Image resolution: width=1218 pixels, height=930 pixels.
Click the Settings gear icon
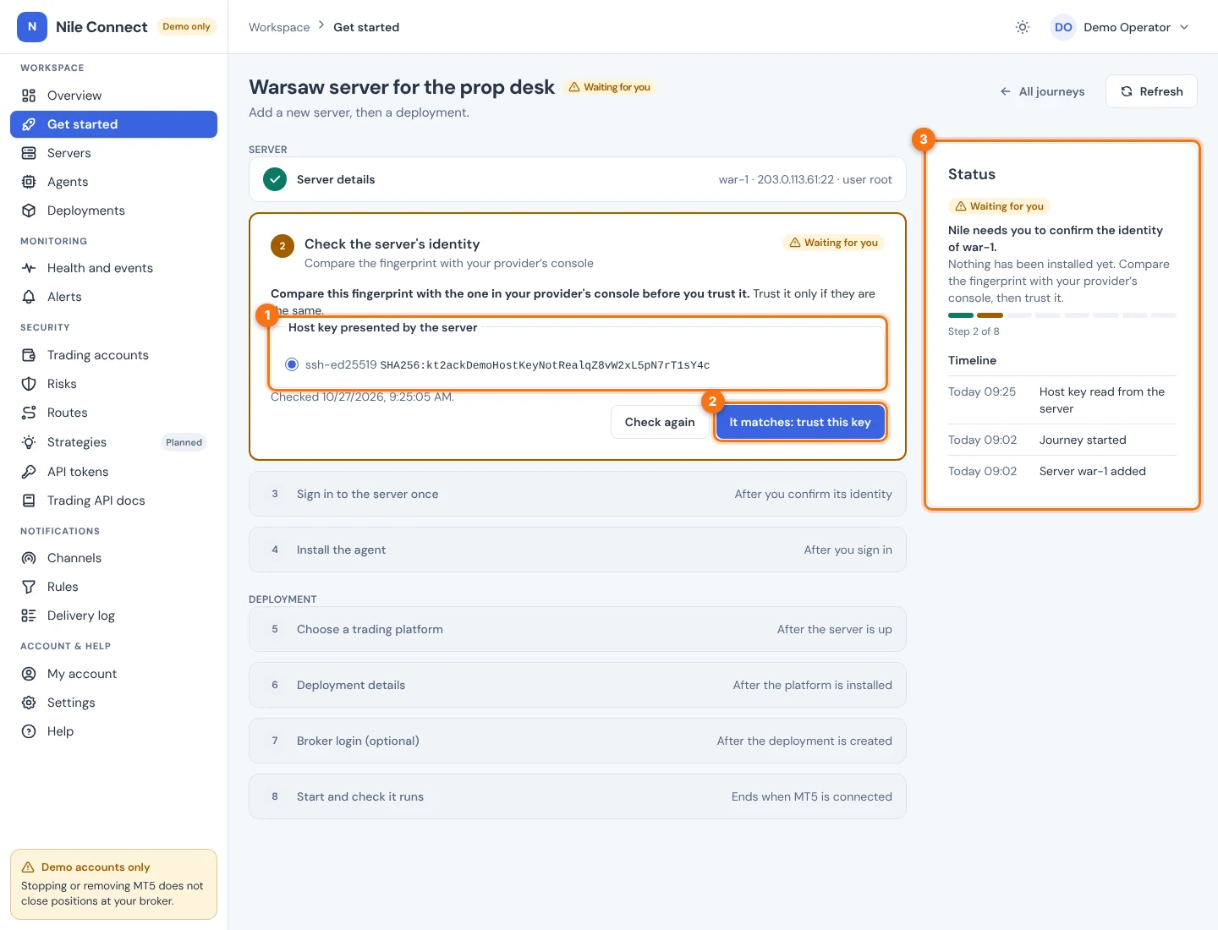(29, 703)
